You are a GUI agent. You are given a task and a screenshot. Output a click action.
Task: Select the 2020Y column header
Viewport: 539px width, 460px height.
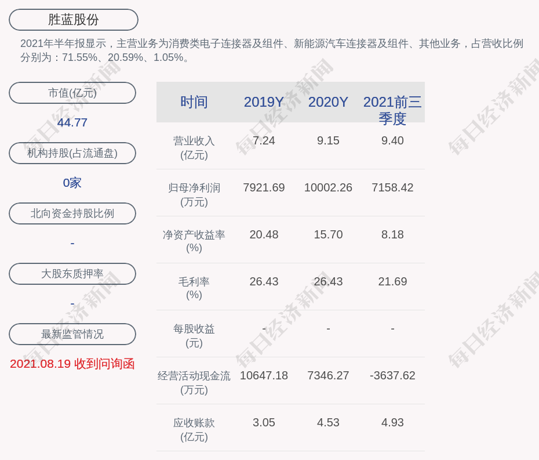[x=328, y=102]
